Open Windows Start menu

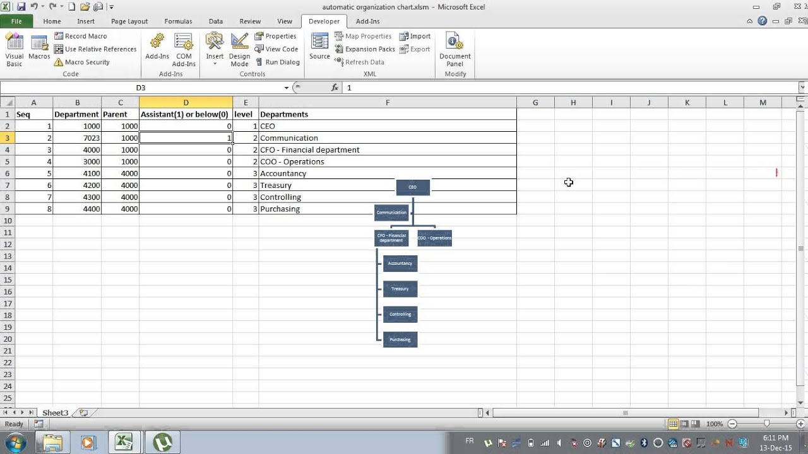click(16, 441)
